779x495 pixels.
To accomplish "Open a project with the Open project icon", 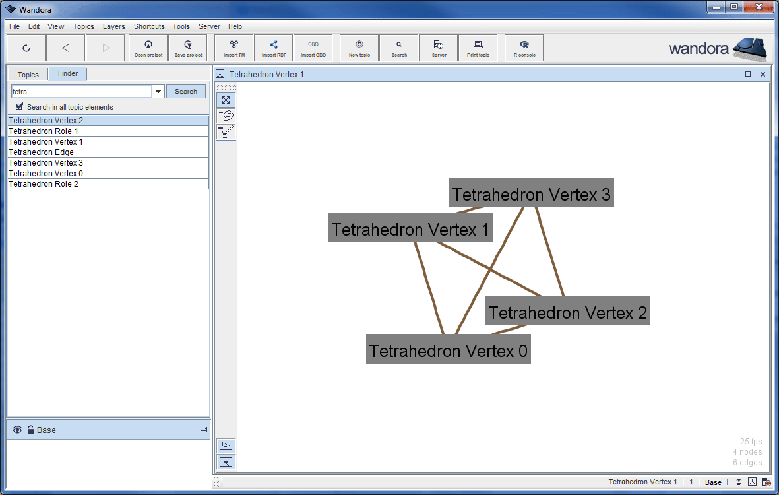I will tap(148, 48).
